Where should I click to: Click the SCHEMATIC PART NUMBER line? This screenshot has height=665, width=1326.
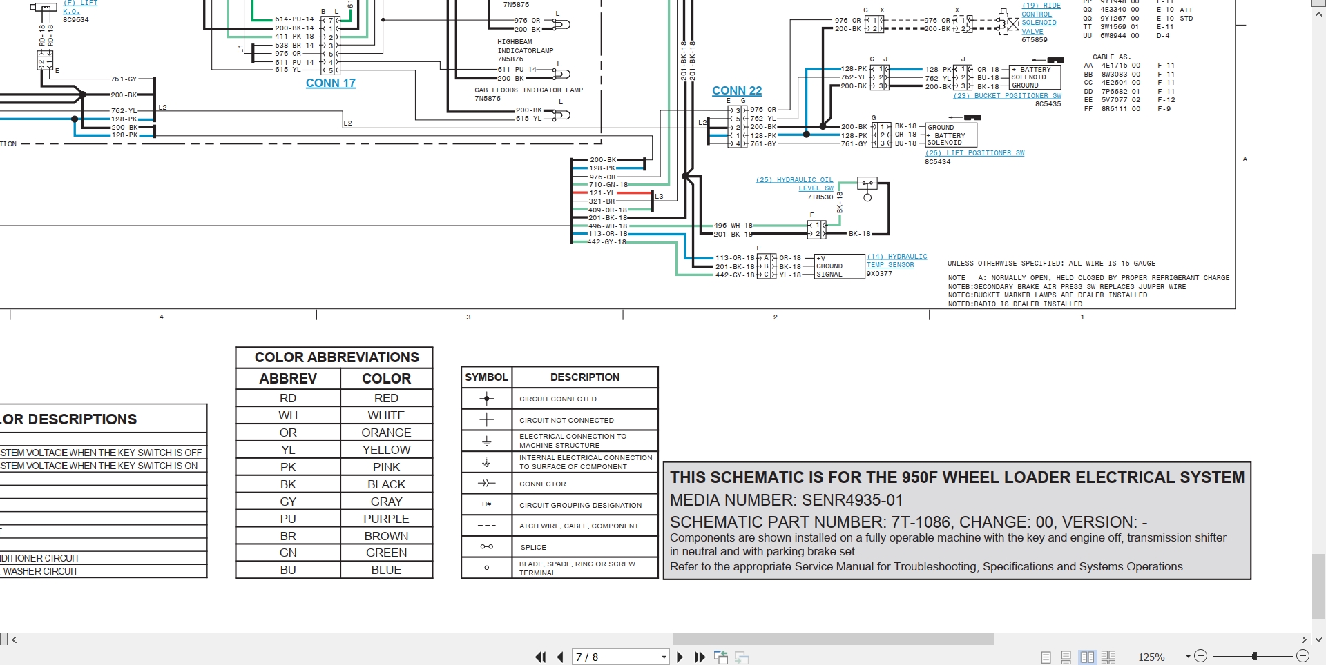coord(909,522)
